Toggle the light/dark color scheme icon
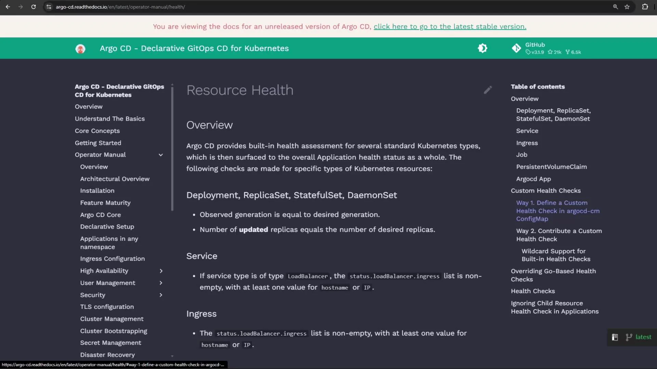This screenshot has height=369, width=657. coord(482,48)
